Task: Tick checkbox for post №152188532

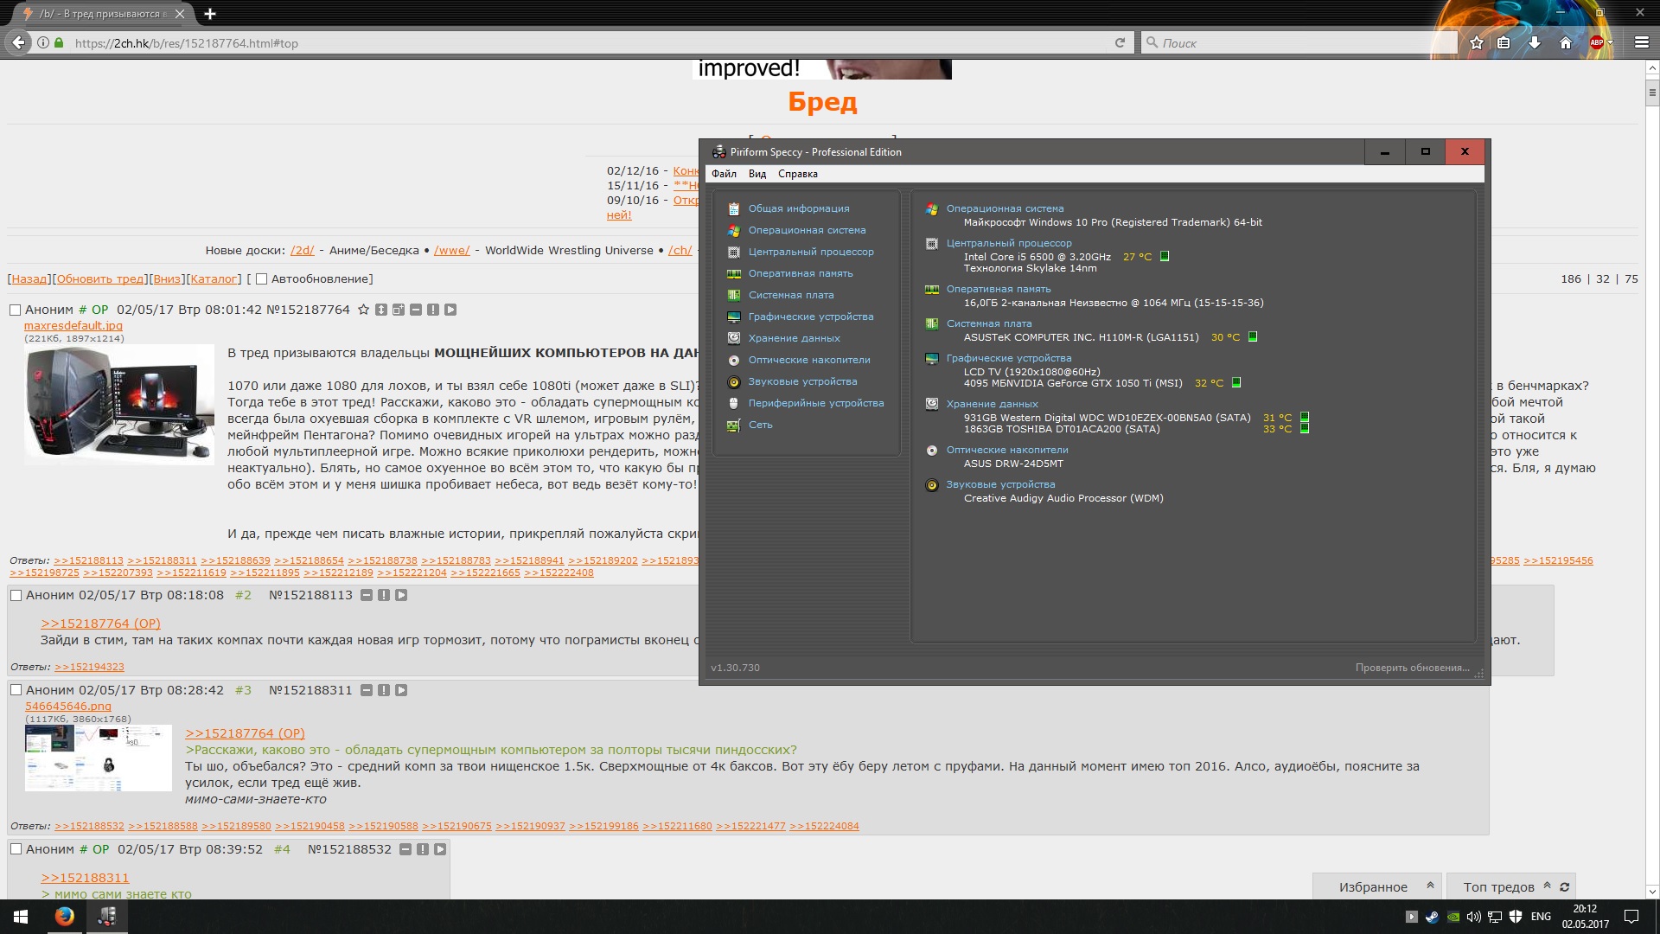Action: [16, 849]
